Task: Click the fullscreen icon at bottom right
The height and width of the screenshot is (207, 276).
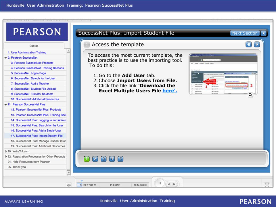Action: coord(267,185)
